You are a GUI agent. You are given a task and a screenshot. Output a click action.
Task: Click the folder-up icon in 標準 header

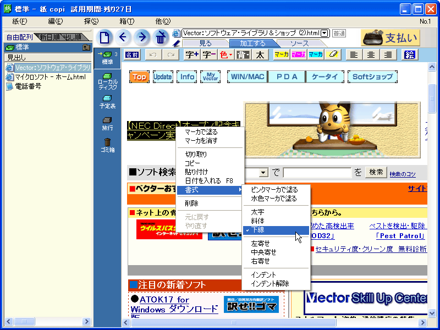(x=86, y=47)
